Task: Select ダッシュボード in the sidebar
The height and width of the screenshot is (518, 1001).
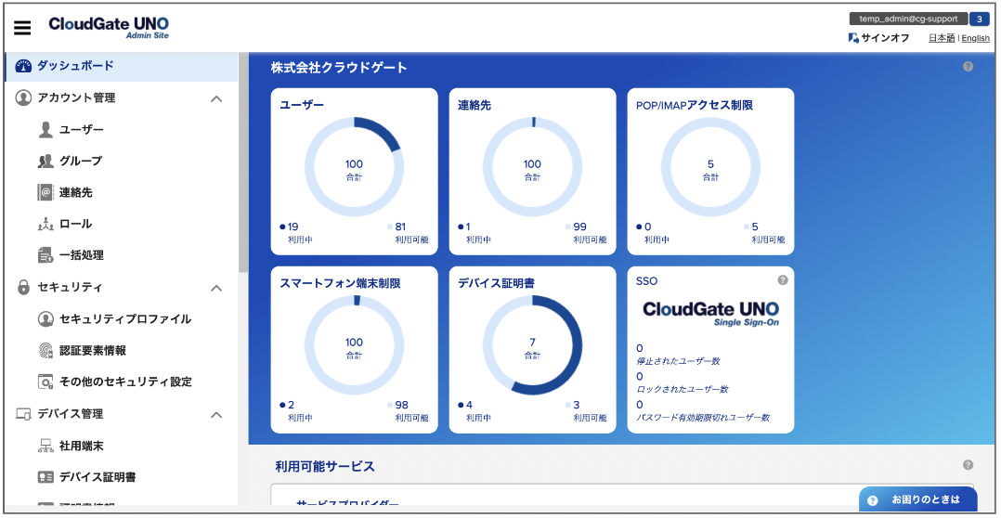Action: coord(121,66)
